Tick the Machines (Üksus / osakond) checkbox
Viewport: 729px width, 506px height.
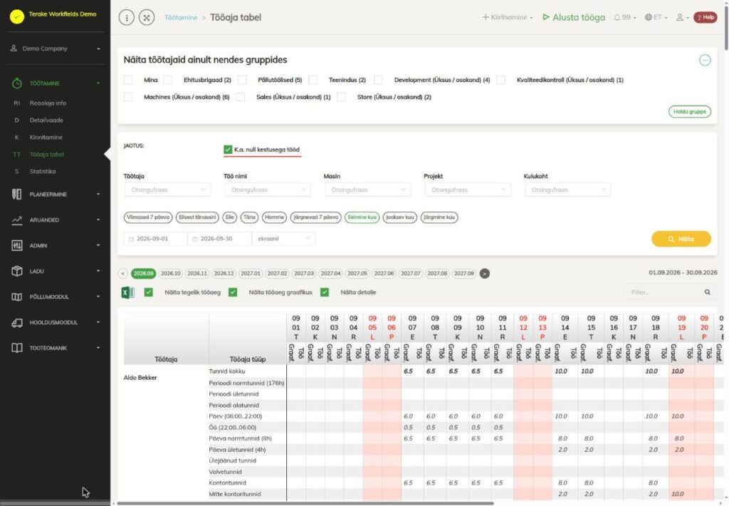[x=128, y=97]
